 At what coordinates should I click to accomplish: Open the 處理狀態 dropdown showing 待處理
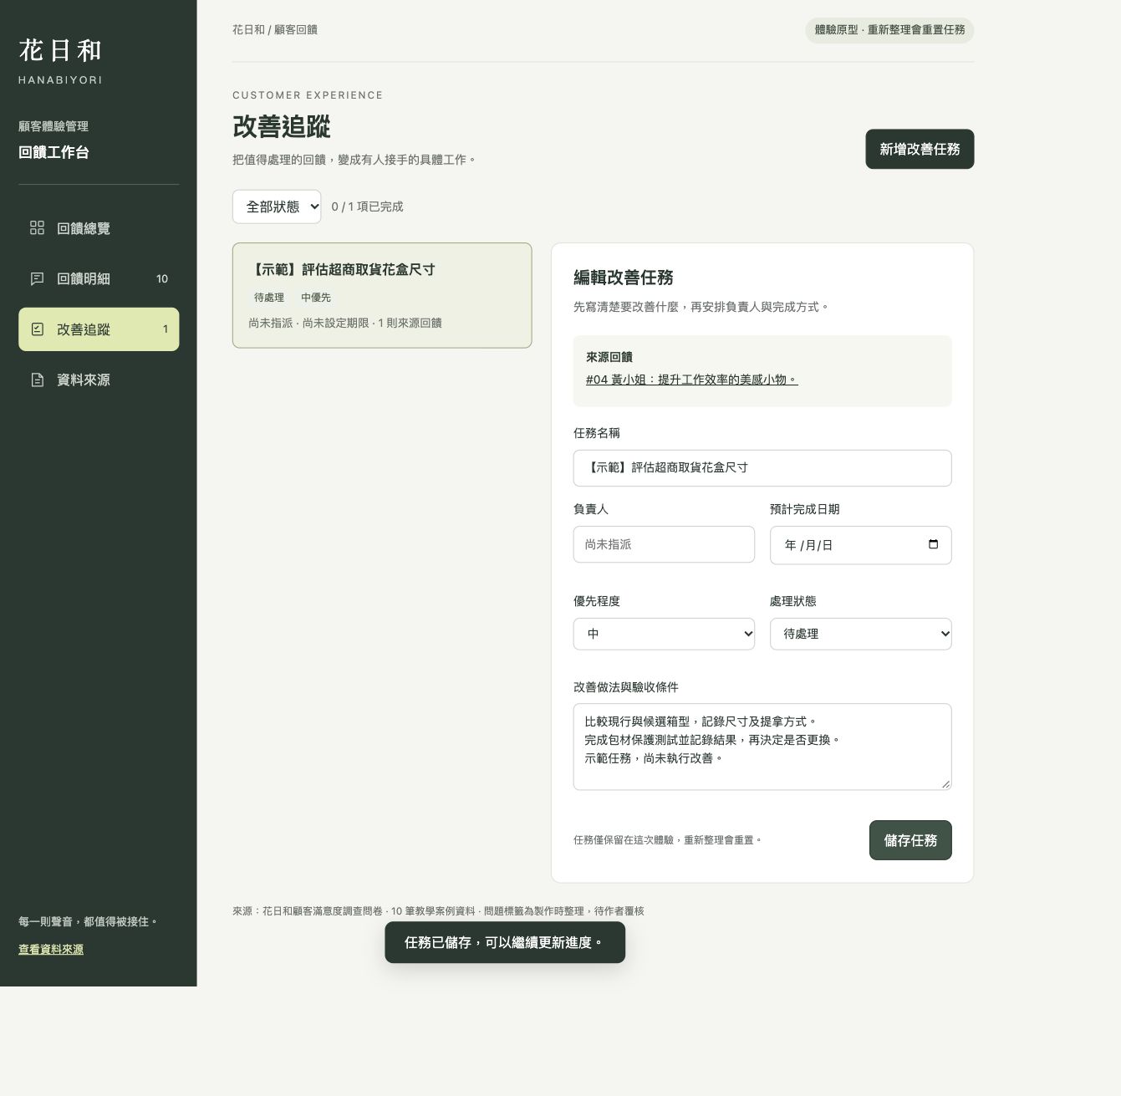click(860, 634)
